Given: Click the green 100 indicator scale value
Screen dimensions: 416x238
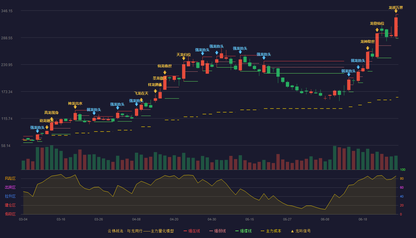Looking at the screenshot, I should [403, 170].
